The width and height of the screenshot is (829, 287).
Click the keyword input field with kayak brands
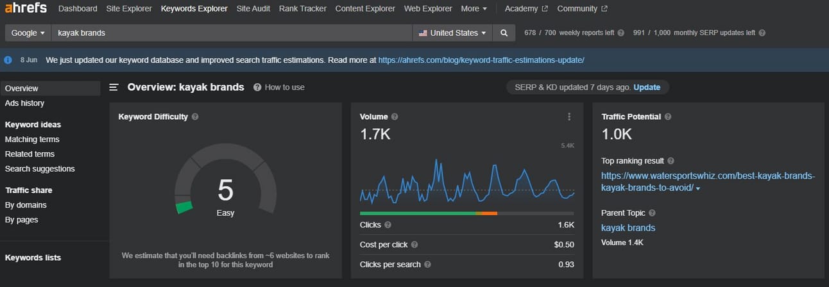[x=233, y=33]
